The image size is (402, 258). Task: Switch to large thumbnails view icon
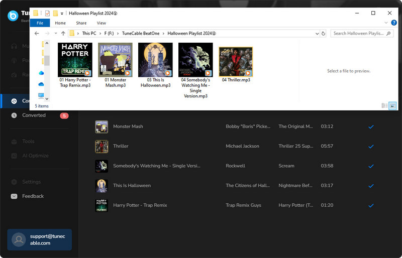click(x=392, y=105)
